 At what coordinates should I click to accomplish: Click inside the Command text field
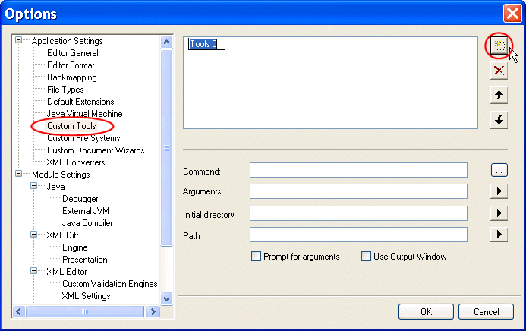[358, 169]
